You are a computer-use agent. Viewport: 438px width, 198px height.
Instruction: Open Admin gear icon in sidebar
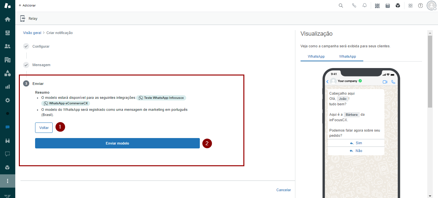7,100
